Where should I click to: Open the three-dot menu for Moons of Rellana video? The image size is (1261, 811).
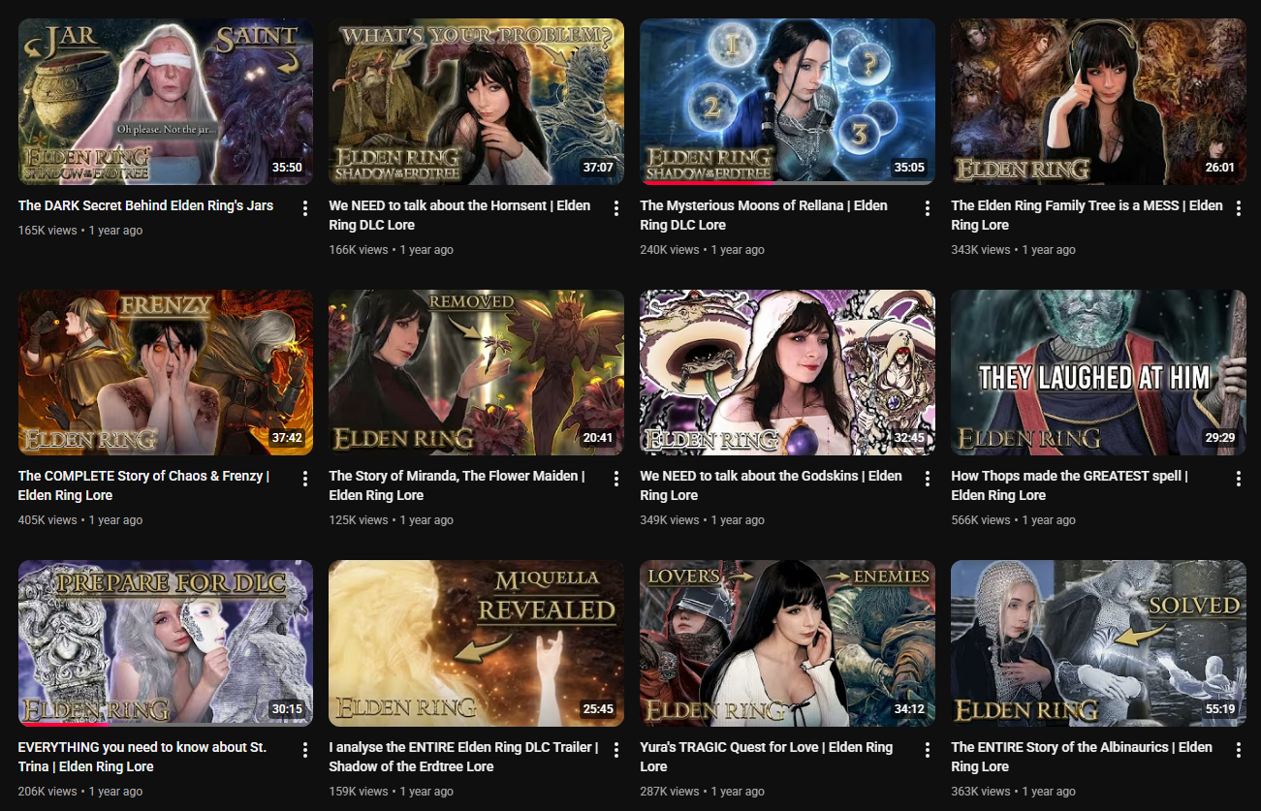click(928, 208)
